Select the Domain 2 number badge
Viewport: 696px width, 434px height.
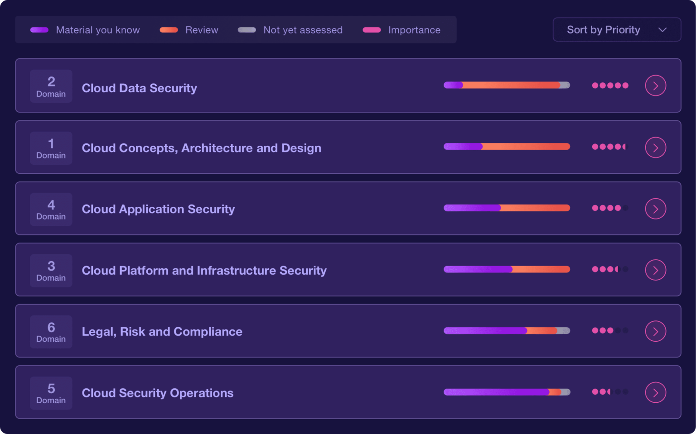tap(51, 86)
